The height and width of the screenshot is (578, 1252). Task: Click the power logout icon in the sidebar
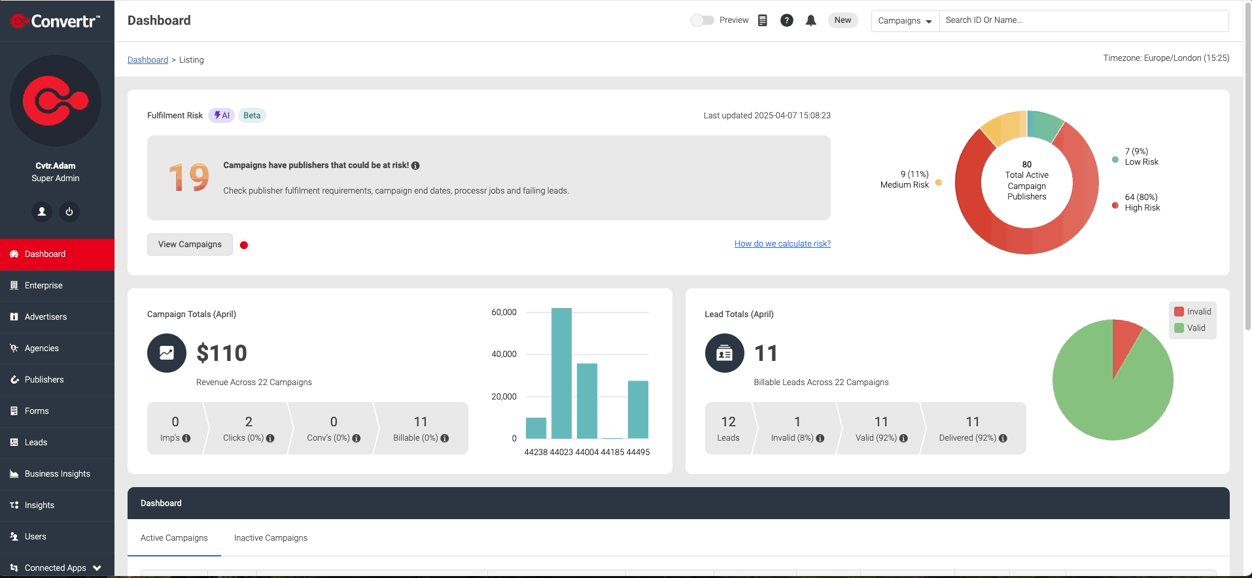[x=69, y=212]
